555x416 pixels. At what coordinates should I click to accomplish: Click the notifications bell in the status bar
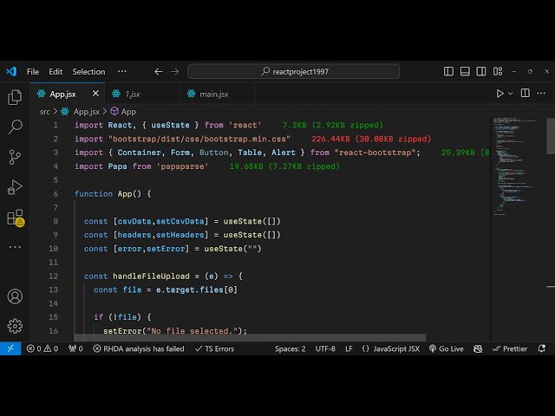541,348
